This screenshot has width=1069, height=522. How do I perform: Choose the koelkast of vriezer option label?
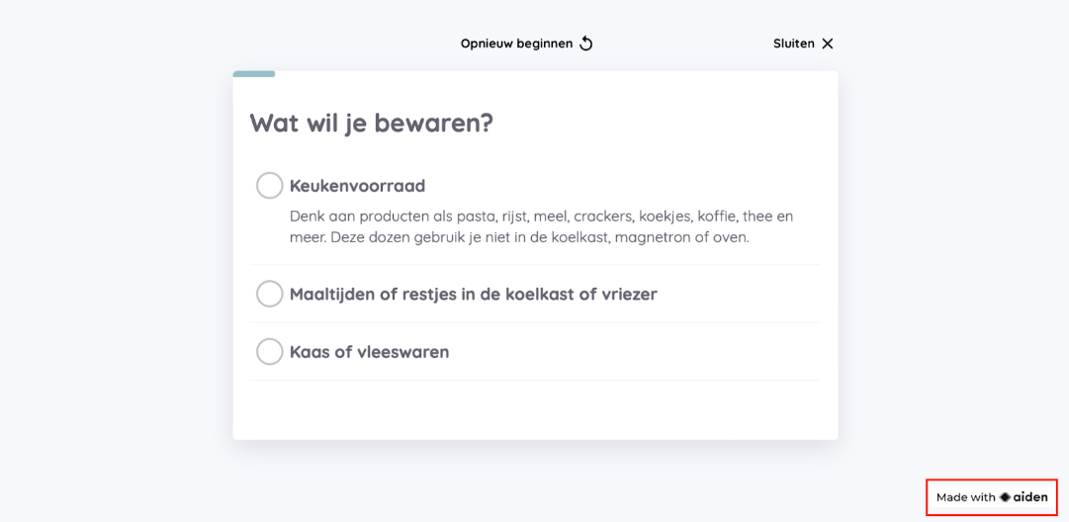click(x=473, y=294)
